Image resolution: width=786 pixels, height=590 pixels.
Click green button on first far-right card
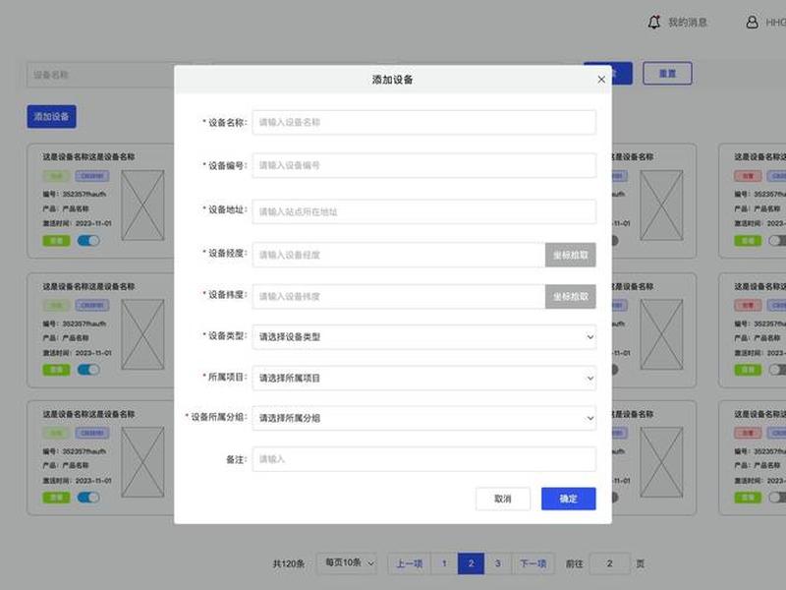coord(748,241)
